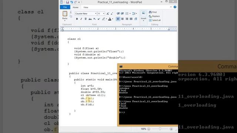This screenshot has width=237, height=133.
Task: Click the Command Prompt window icon
Action: [121, 66]
